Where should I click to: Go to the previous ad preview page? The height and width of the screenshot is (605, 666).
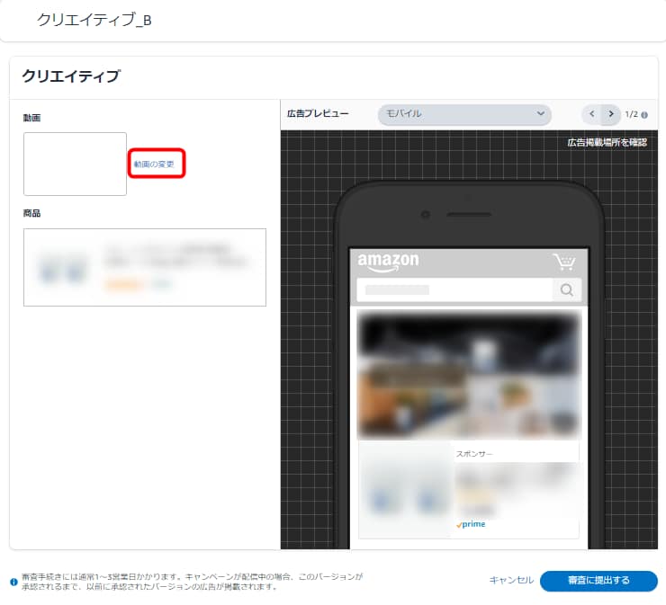pyautogui.click(x=591, y=114)
